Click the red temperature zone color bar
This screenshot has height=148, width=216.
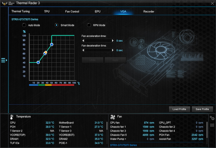63,85
